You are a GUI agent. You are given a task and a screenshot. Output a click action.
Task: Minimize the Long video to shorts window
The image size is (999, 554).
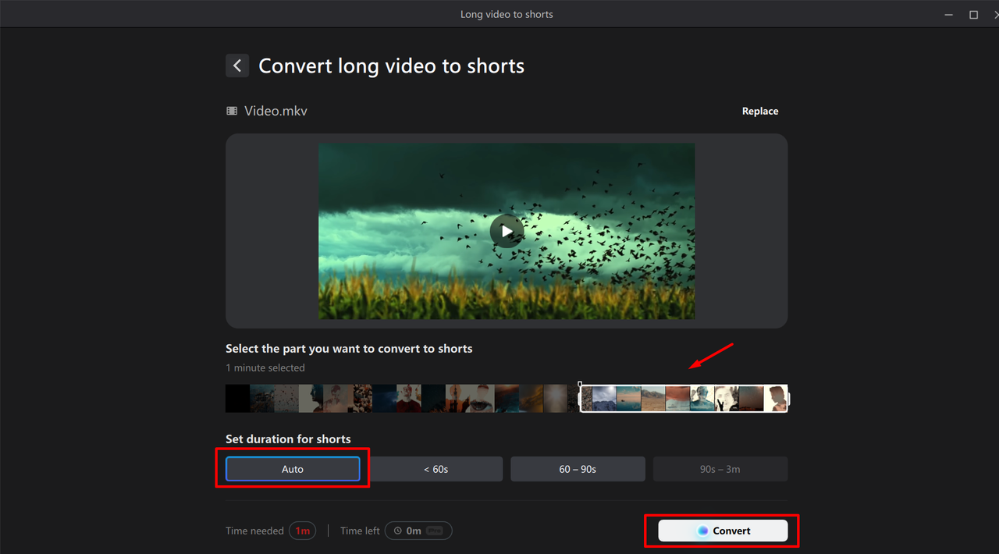(x=948, y=15)
